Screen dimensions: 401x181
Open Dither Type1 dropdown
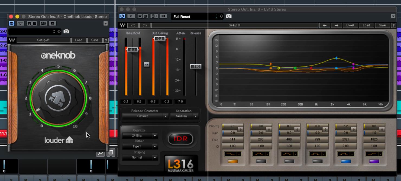pos(140,146)
